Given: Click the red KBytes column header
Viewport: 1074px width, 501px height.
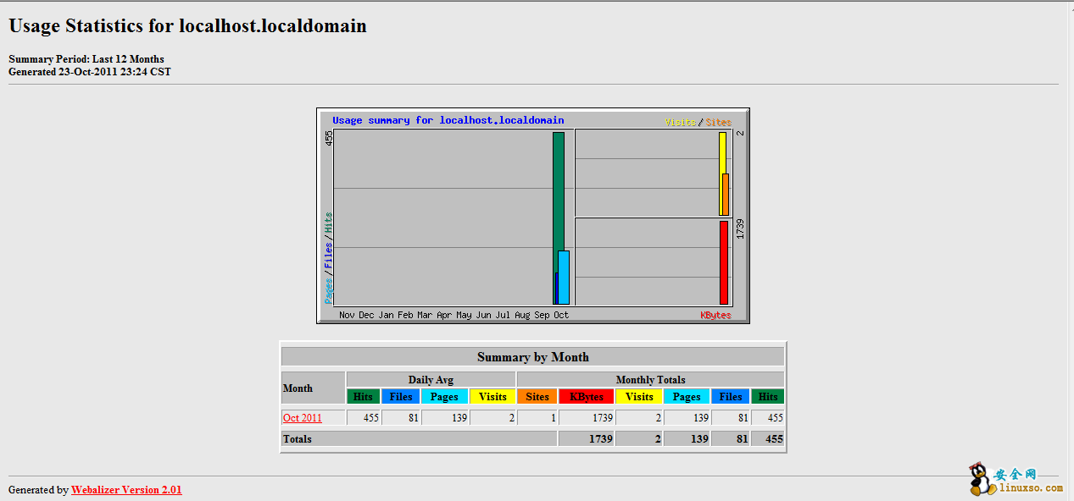Looking at the screenshot, I should pos(587,397).
